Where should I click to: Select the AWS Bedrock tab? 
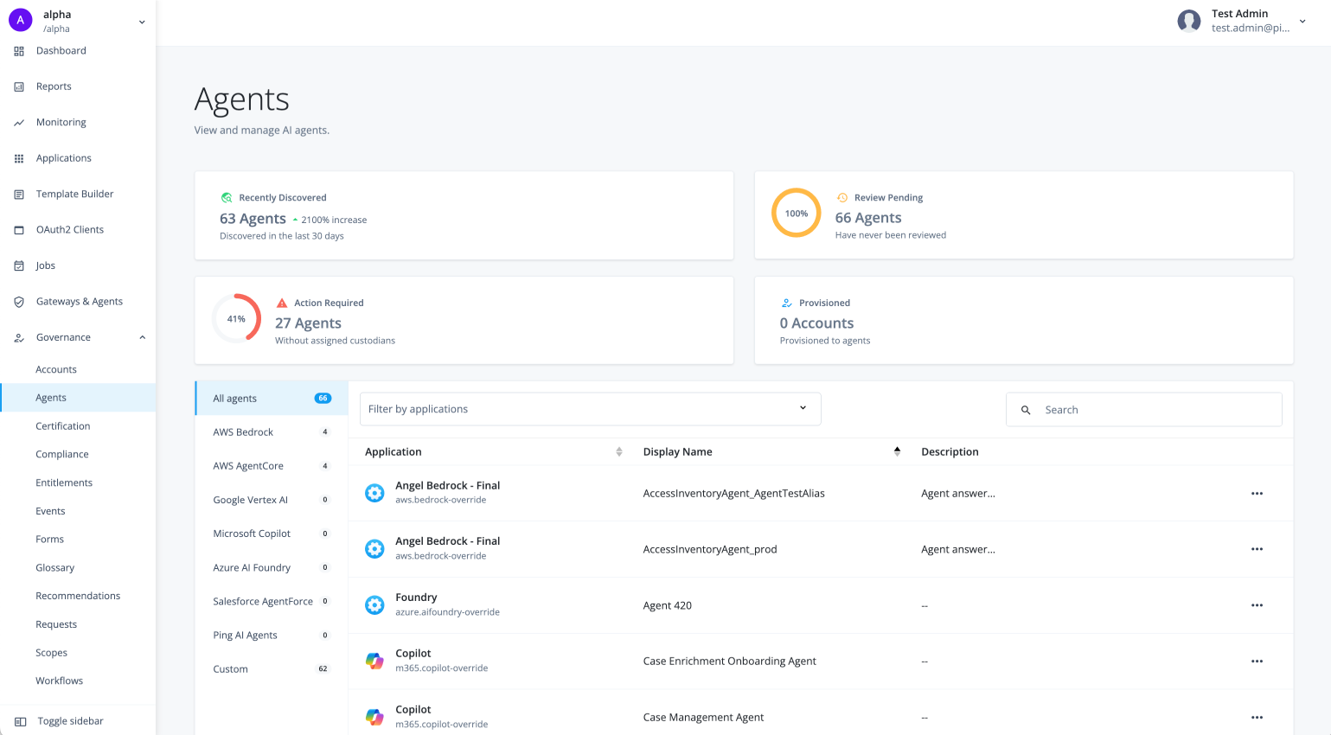[x=272, y=432]
